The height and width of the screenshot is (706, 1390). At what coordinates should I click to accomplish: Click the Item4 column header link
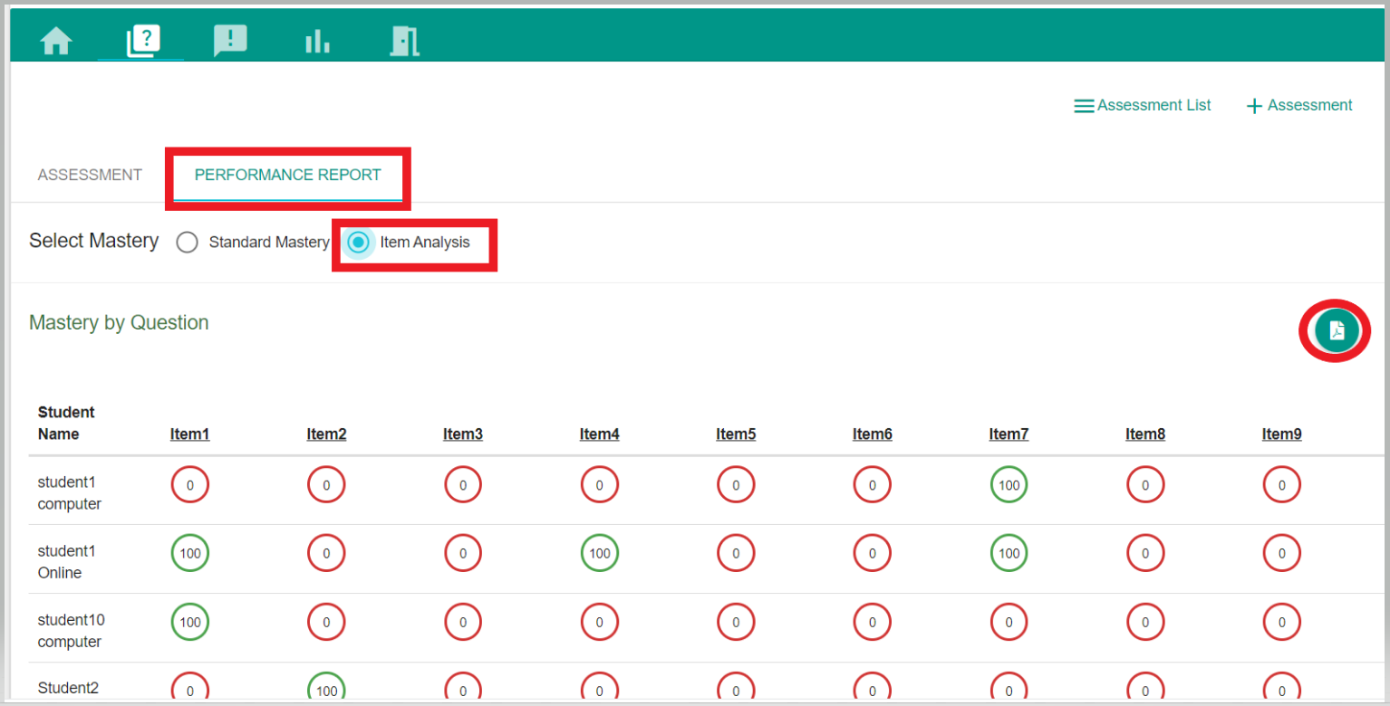click(599, 434)
